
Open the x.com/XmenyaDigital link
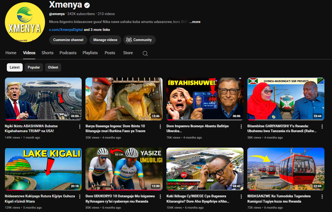coord(66,30)
